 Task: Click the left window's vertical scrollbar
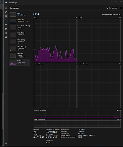tap(2, 111)
